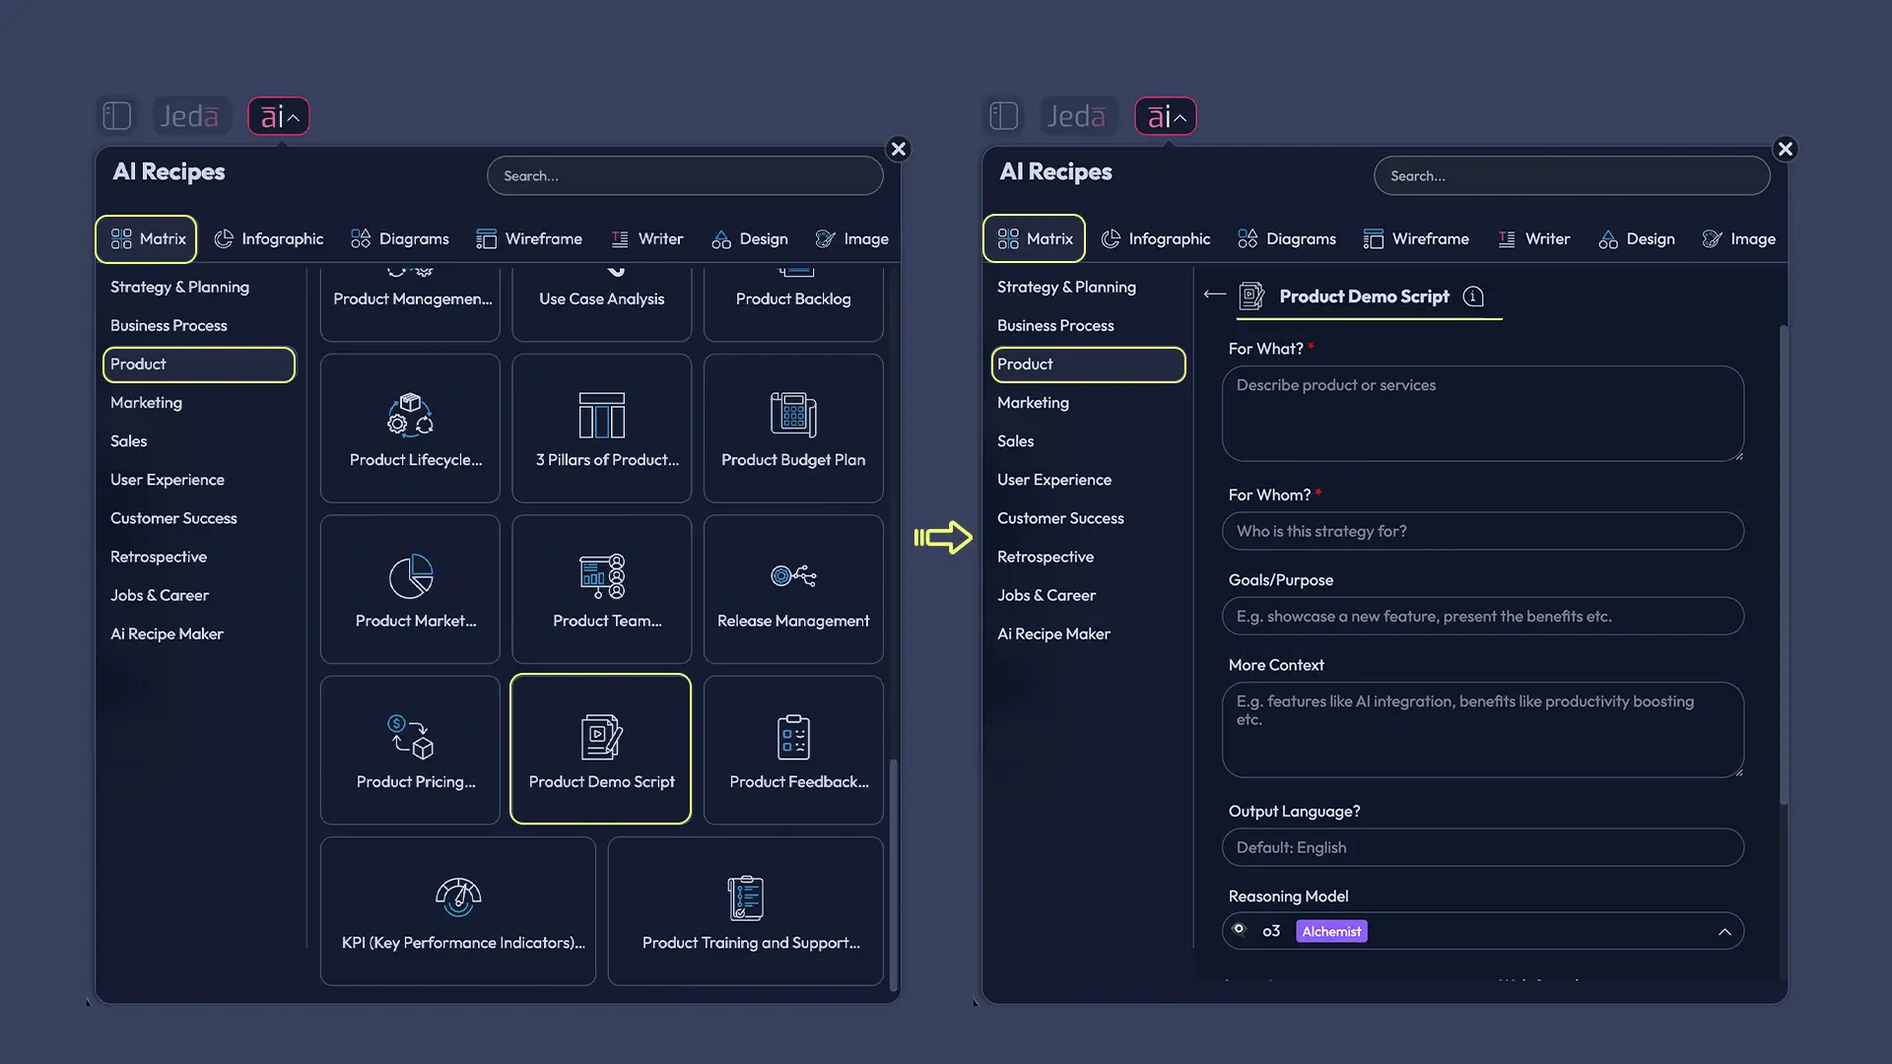Select Customer Success in right sidebar
This screenshot has height=1064, width=1892.
point(1060,518)
